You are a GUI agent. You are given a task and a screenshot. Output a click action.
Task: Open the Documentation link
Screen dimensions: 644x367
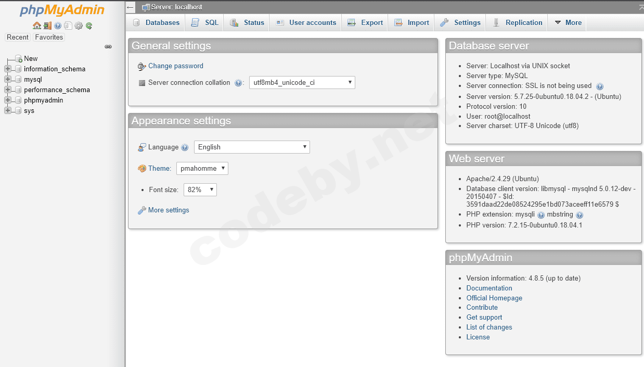(x=489, y=288)
